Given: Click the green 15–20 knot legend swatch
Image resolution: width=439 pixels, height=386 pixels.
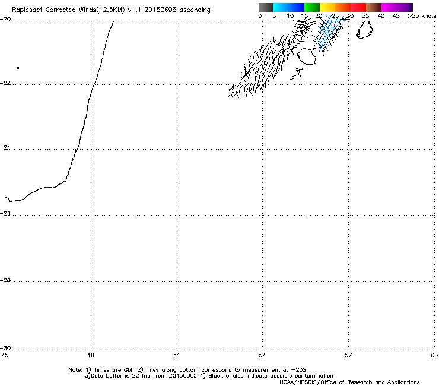Looking at the screenshot, I should coord(312,7).
